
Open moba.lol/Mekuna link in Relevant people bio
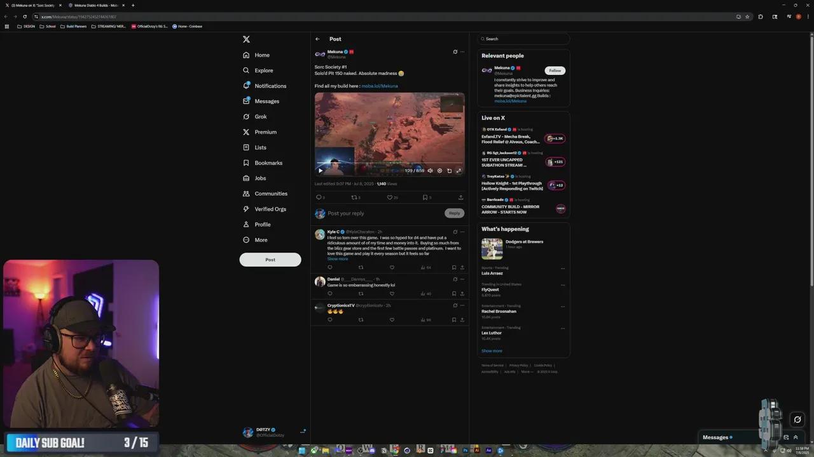pyautogui.click(x=511, y=101)
